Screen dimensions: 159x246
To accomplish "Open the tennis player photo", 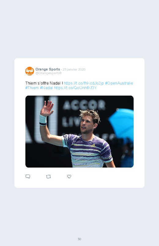I will coord(79,131).
